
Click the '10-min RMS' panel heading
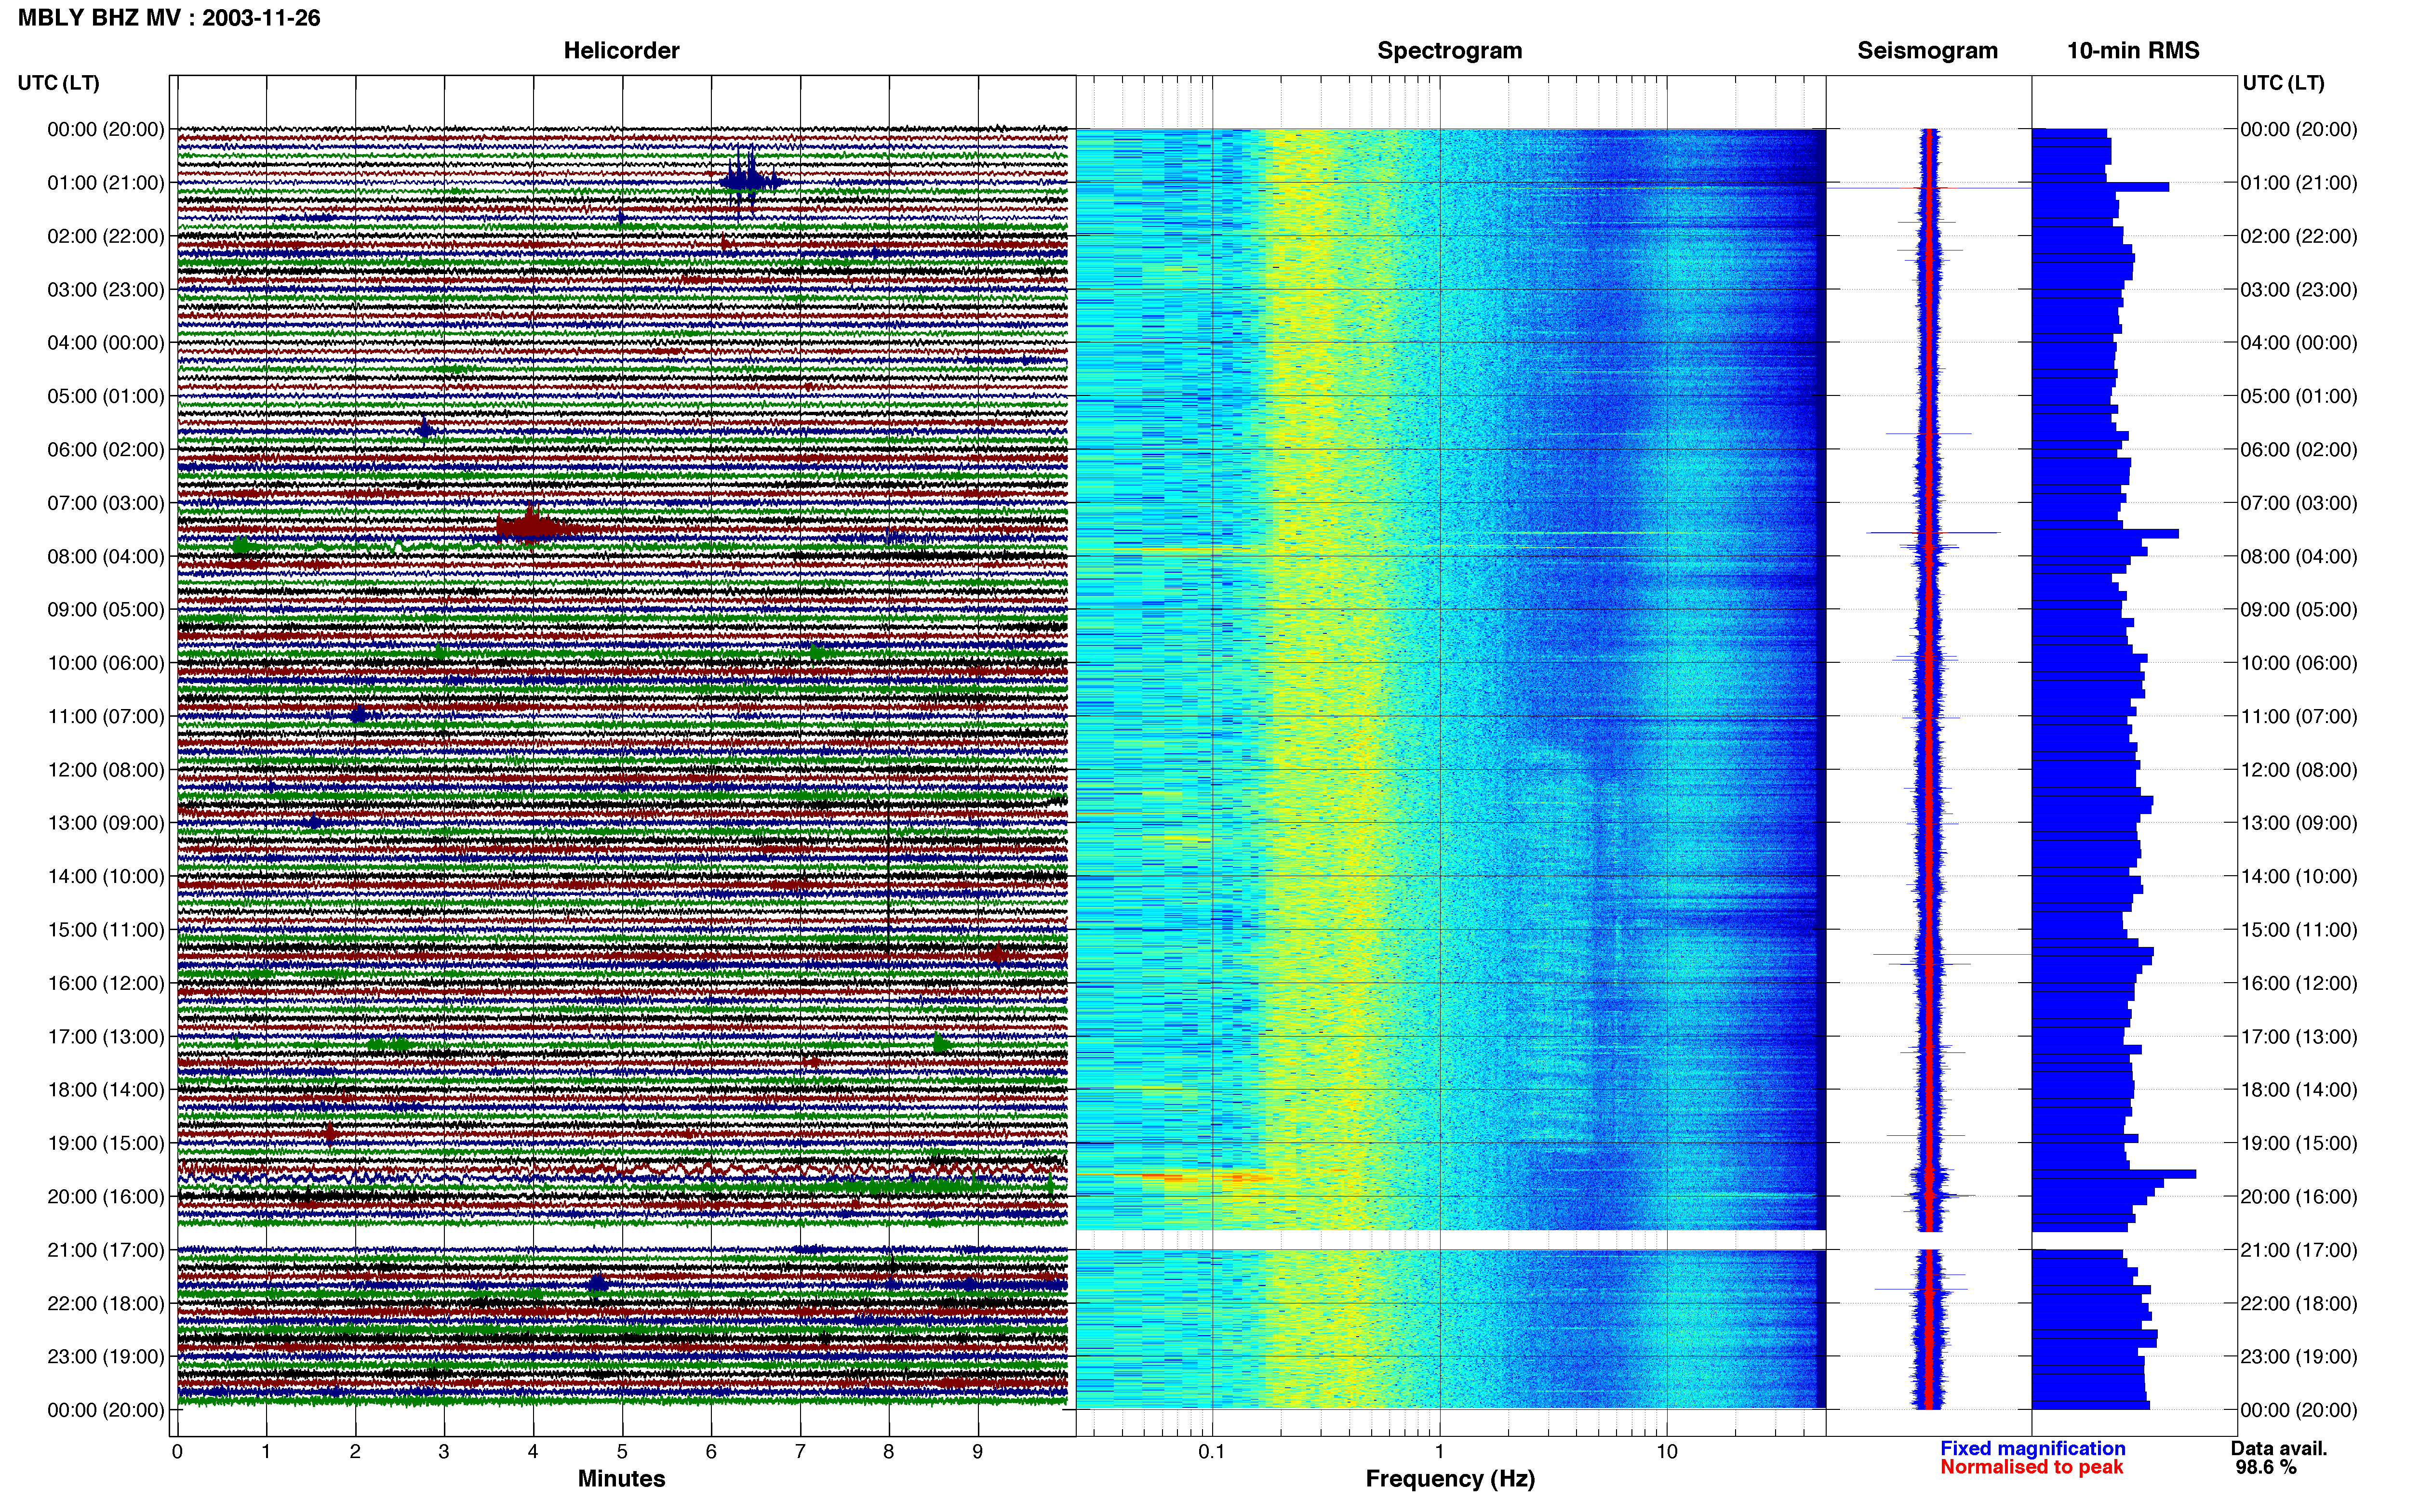[x=2133, y=50]
